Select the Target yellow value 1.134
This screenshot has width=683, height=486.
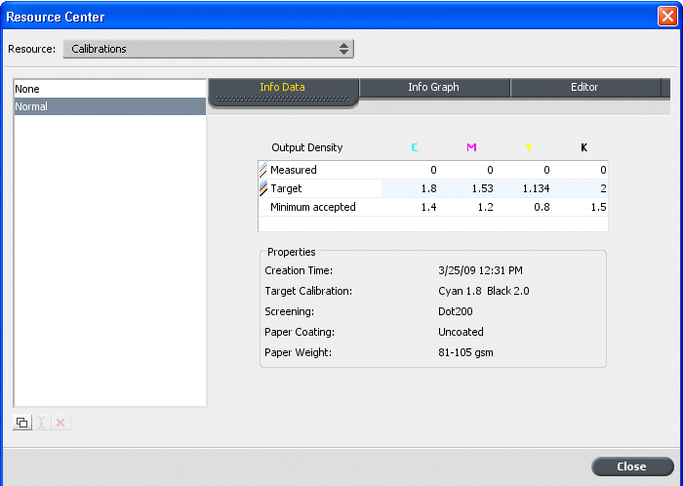pyautogui.click(x=536, y=188)
